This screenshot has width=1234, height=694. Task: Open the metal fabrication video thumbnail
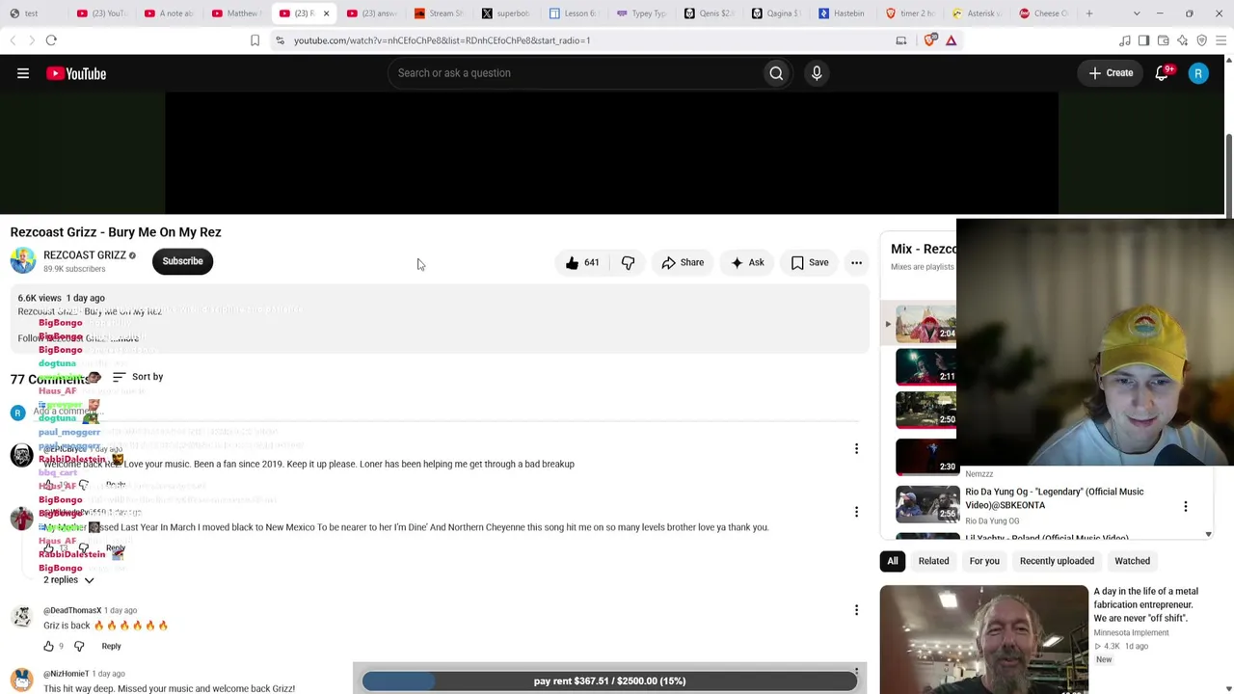pyautogui.click(x=983, y=639)
